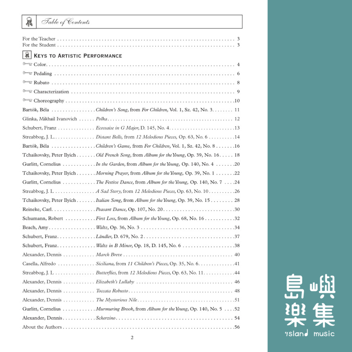Click Casella's 'Siciliana' title
Viewport: 352px width, 352px height.
click(105, 264)
